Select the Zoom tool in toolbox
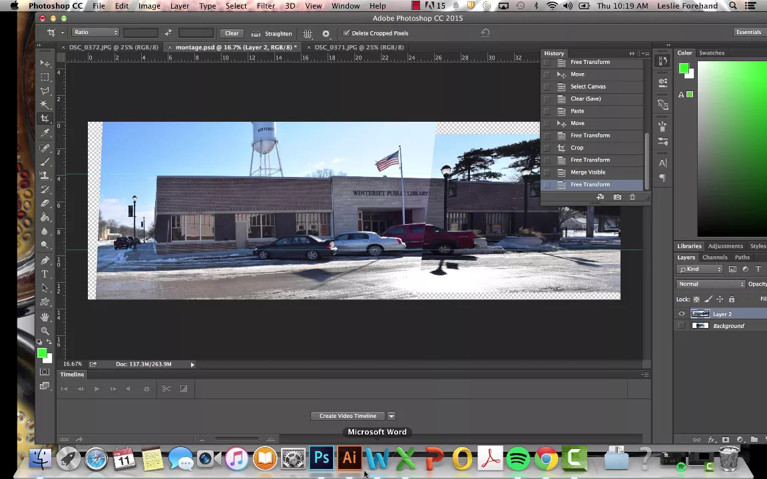Viewport: 767px width, 479px height. 45,331
